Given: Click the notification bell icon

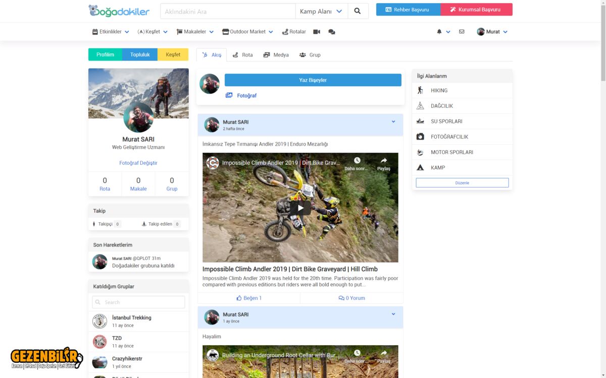Looking at the screenshot, I should (439, 32).
